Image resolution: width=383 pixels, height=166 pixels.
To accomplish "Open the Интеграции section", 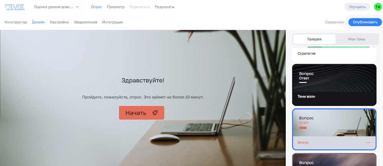I will (113, 22).
